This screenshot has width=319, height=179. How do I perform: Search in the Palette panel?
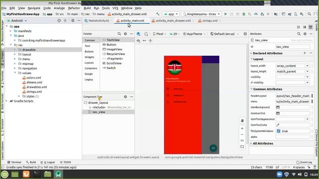119,34
